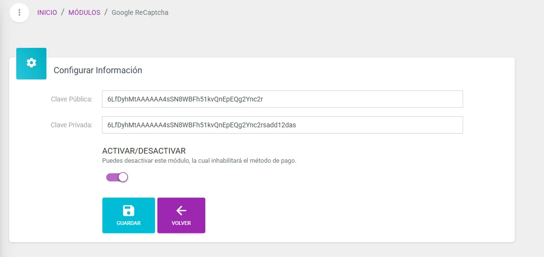This screenshot has width=544, height=257.
Task: Click the Configurar Información heading
Action: click(x=98, y=70)
